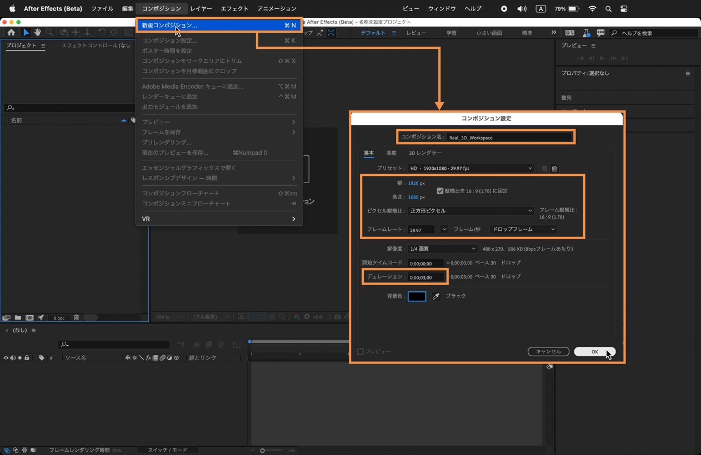This screenshot has height=455, width=701.
Task: Expand the workspace overflow chevrons
Action: click(553, 33)
